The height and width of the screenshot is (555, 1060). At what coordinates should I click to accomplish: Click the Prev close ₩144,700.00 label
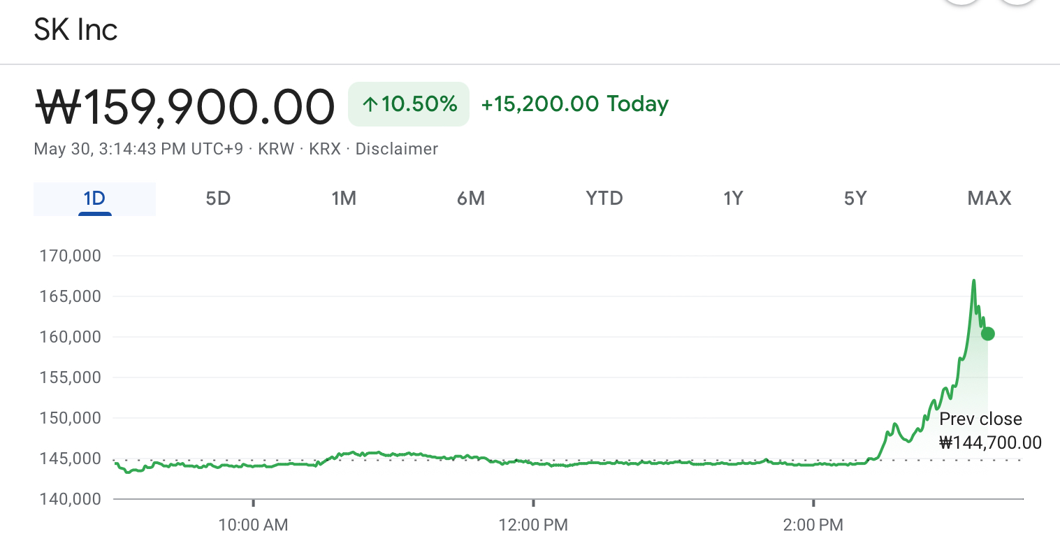989,431
